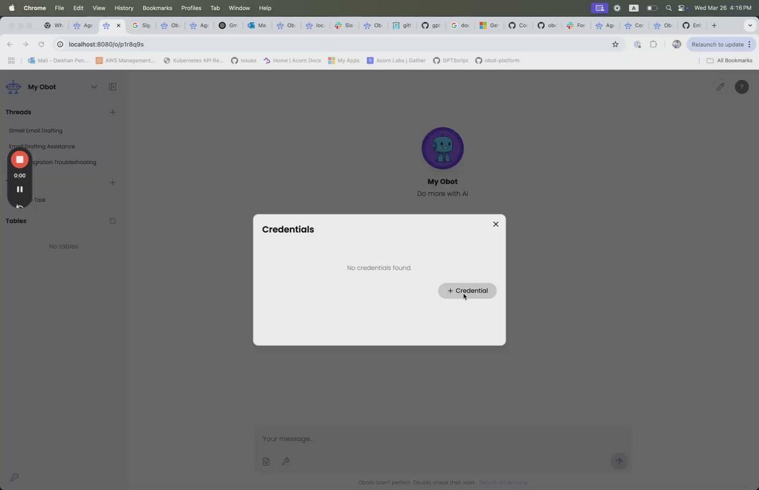Screen dimensions: 759x490
Task: Open obot-platform bookmark
Action: (x=497, y=60)
